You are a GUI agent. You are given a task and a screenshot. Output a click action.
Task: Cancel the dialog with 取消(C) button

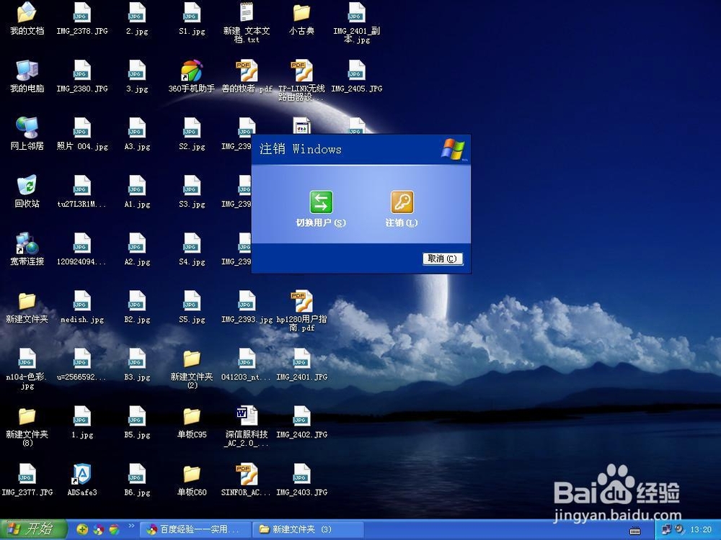[443, 258]
